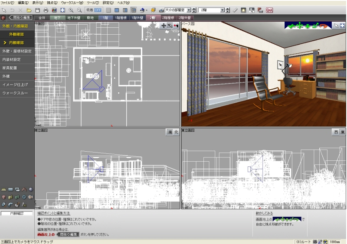Viewport: 347px width, 244px height.
Task: Open the Q&A help icon
Action: point(269,10)
